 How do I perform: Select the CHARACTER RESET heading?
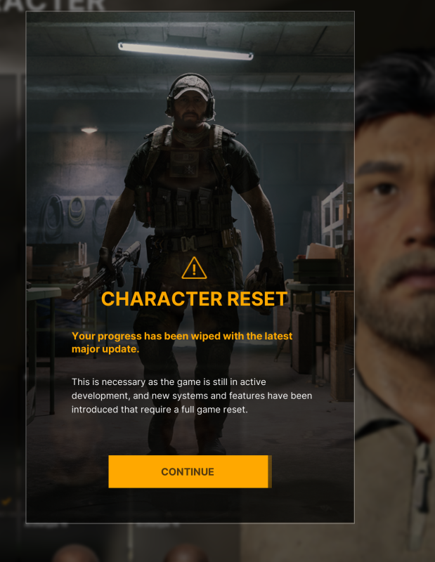(x=195, y=299)
